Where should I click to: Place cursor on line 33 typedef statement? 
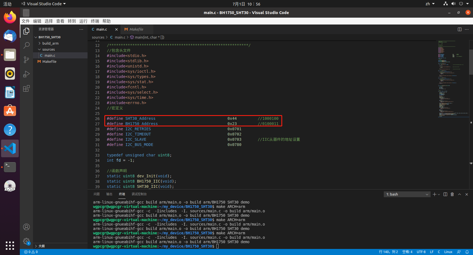tap(139, 155)
